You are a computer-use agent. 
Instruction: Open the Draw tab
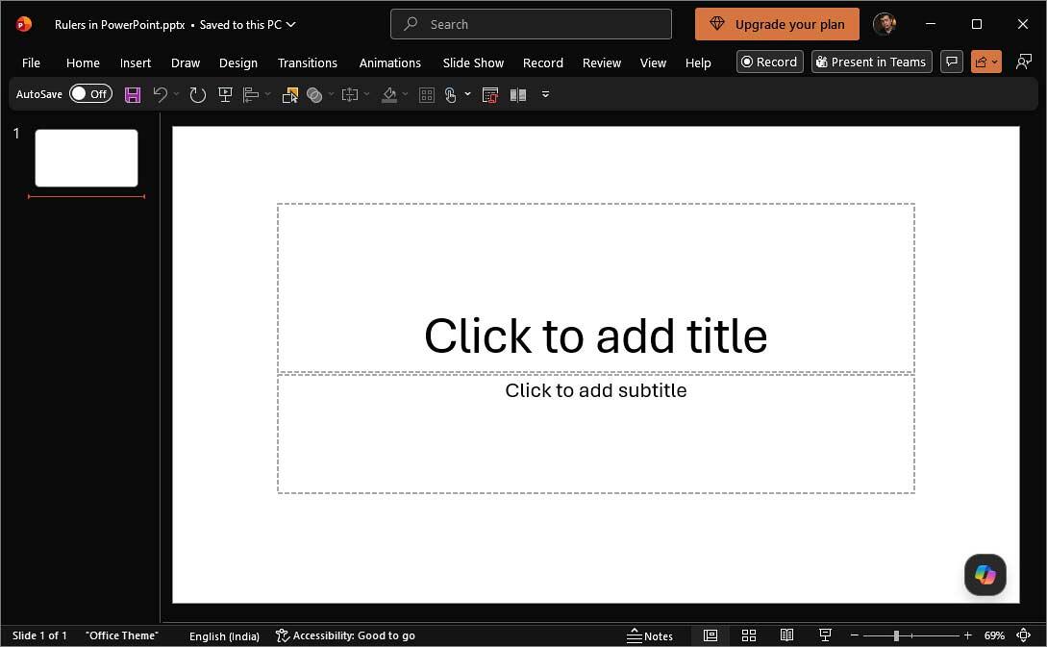[185, 62]
